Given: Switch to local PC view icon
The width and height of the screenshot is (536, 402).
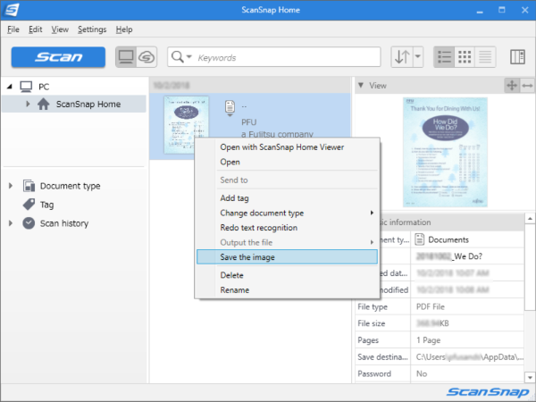Looking at the screenshot, I should point(126,57).
